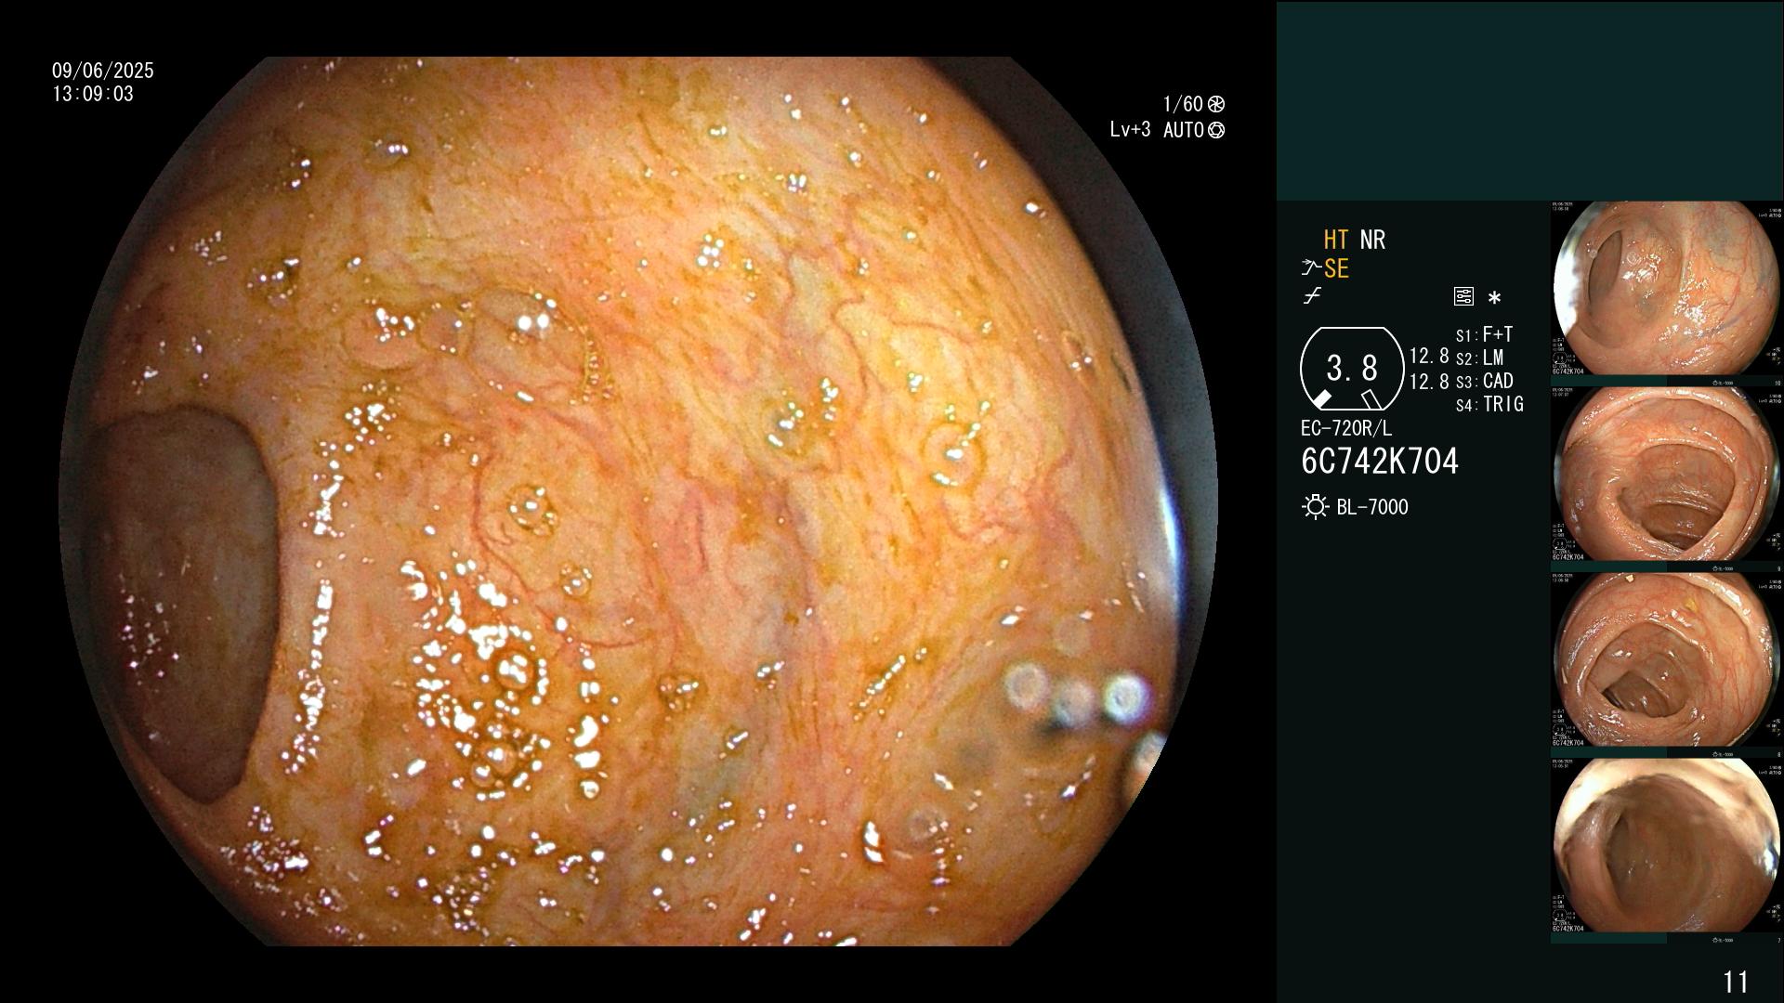Click the date 09/06/2025
This screenshot has width=1784, height=1003.
tap(103, 71)
